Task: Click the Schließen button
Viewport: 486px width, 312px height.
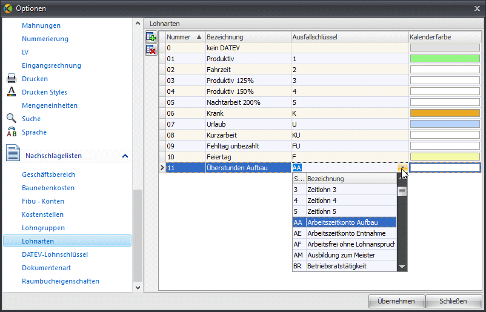Action: pos(453,301)
